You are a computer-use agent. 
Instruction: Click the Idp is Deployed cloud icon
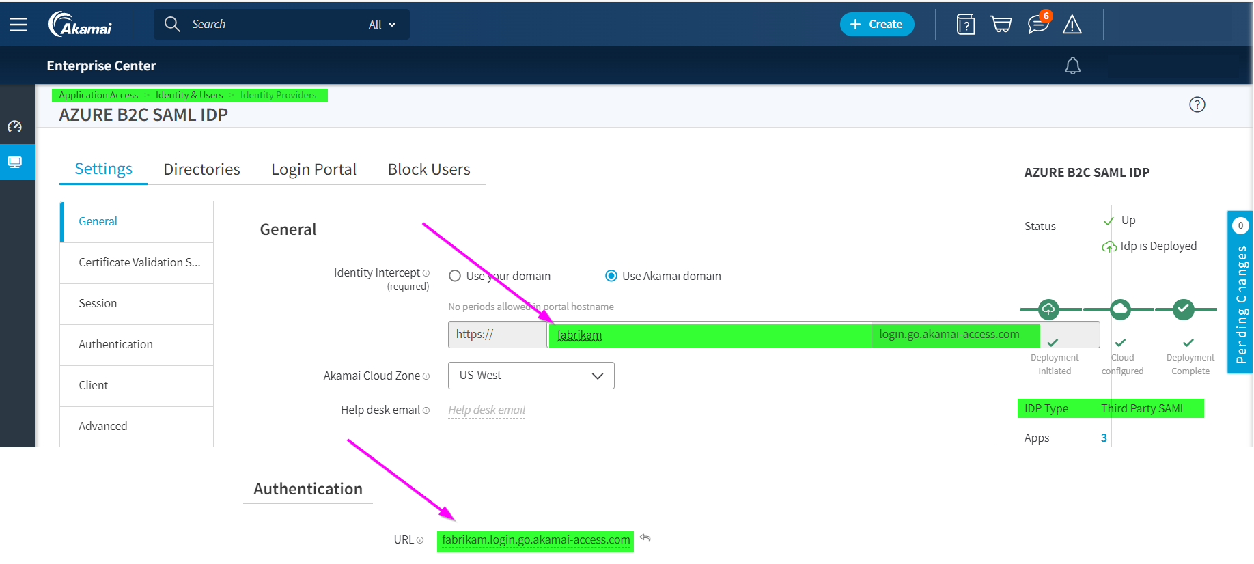point(1109,246)
